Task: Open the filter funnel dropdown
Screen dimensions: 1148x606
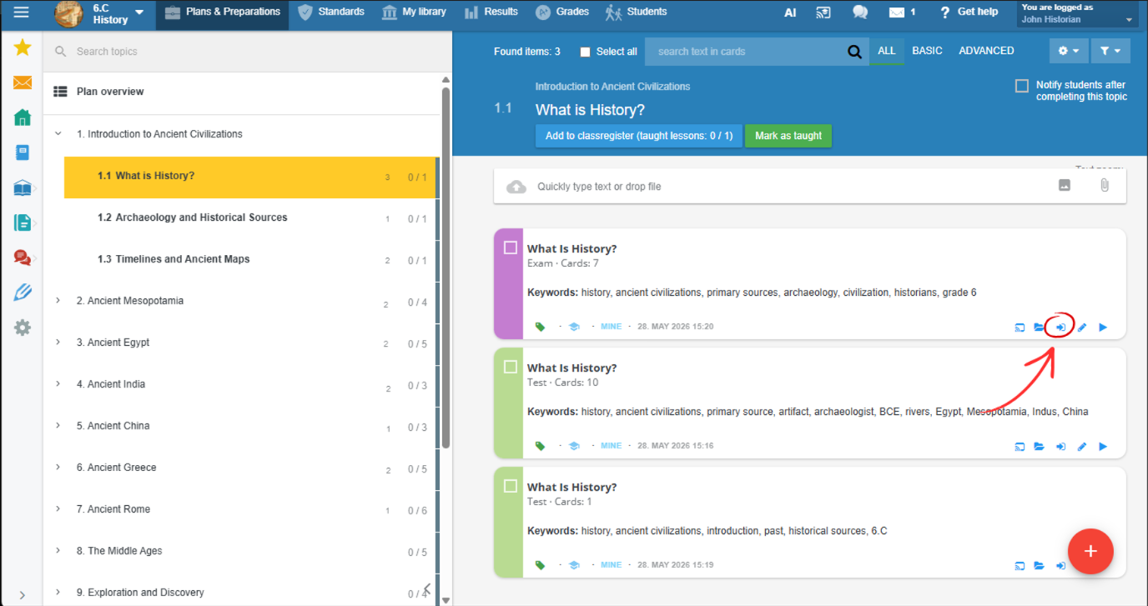Action: 1110,51
